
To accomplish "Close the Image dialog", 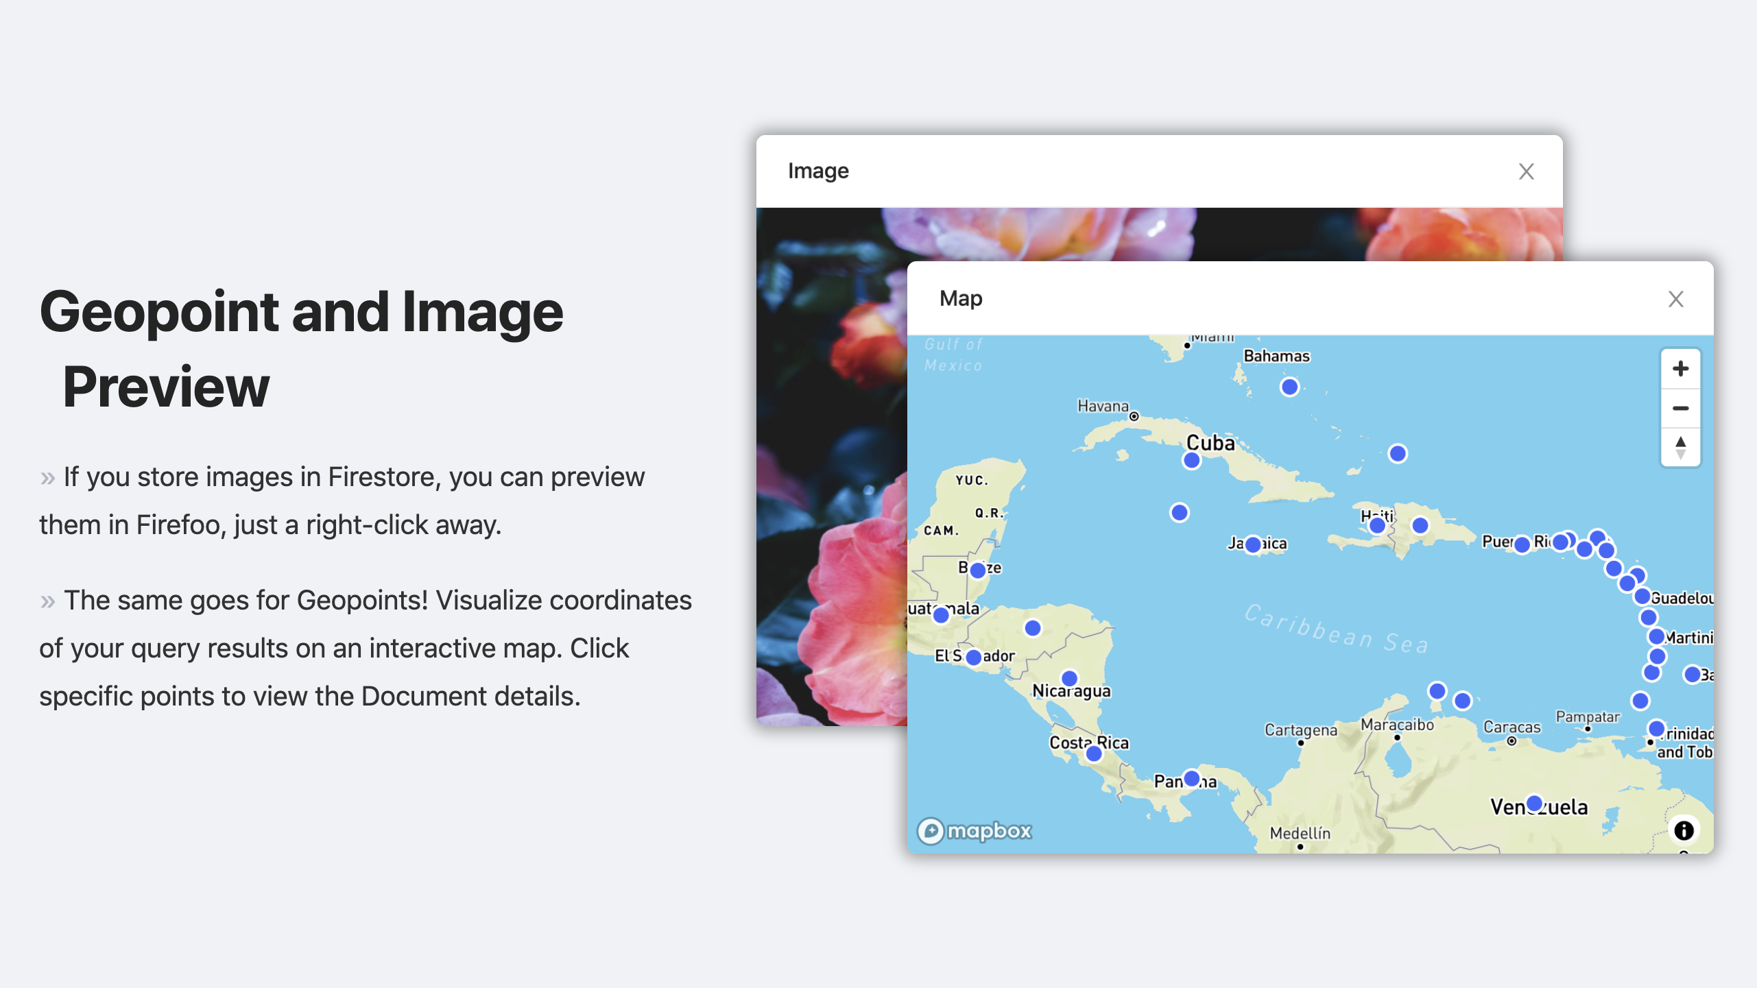I will pyautogui.click(x=1526, y=171).
